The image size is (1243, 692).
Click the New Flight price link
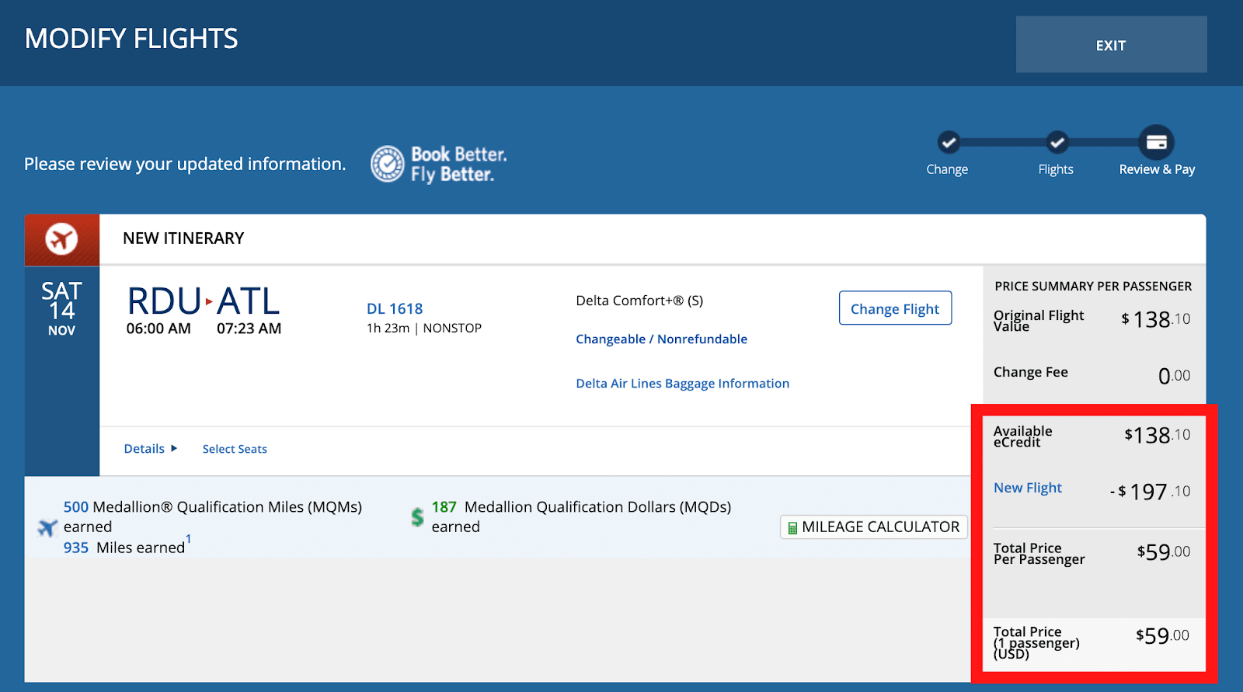pyautogui.click(x=1027, y=488)
